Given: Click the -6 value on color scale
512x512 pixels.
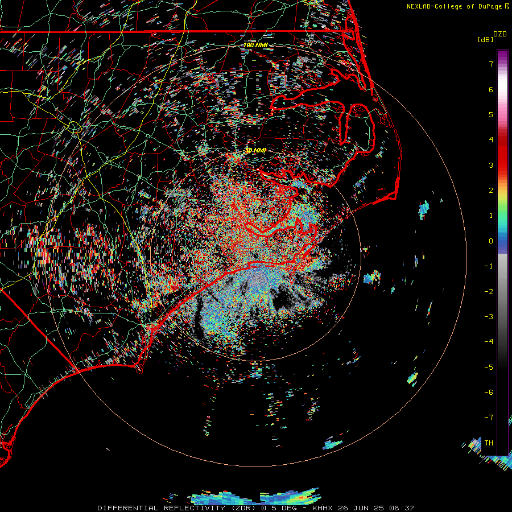Looking at the screenshot, I should pos(489,393).
